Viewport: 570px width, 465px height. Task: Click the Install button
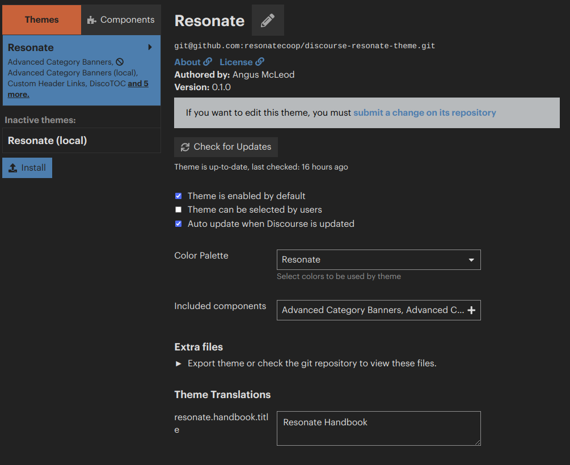(x=27, y=168)
